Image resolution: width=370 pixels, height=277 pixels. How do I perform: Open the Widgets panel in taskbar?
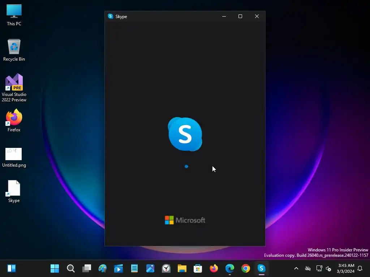point(12,268)
